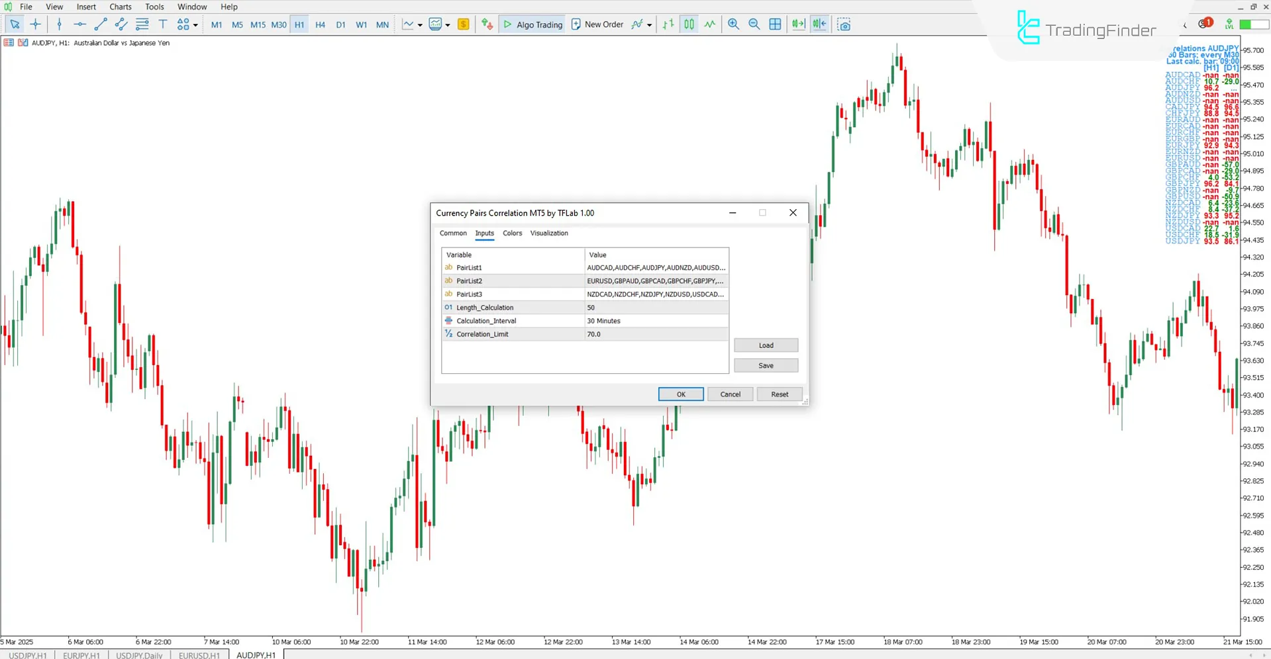Select the horizontal line drawing tool
Screen dimensions: 1271x659
point(79,24)
